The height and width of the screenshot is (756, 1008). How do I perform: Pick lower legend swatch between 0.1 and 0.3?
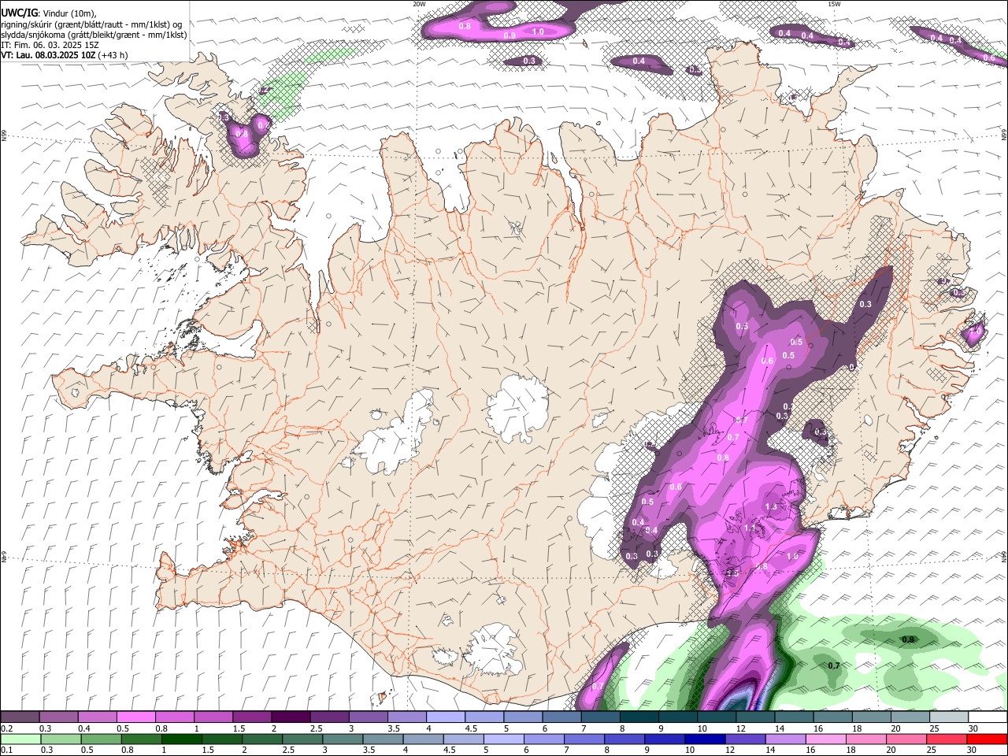click(20, 739)
